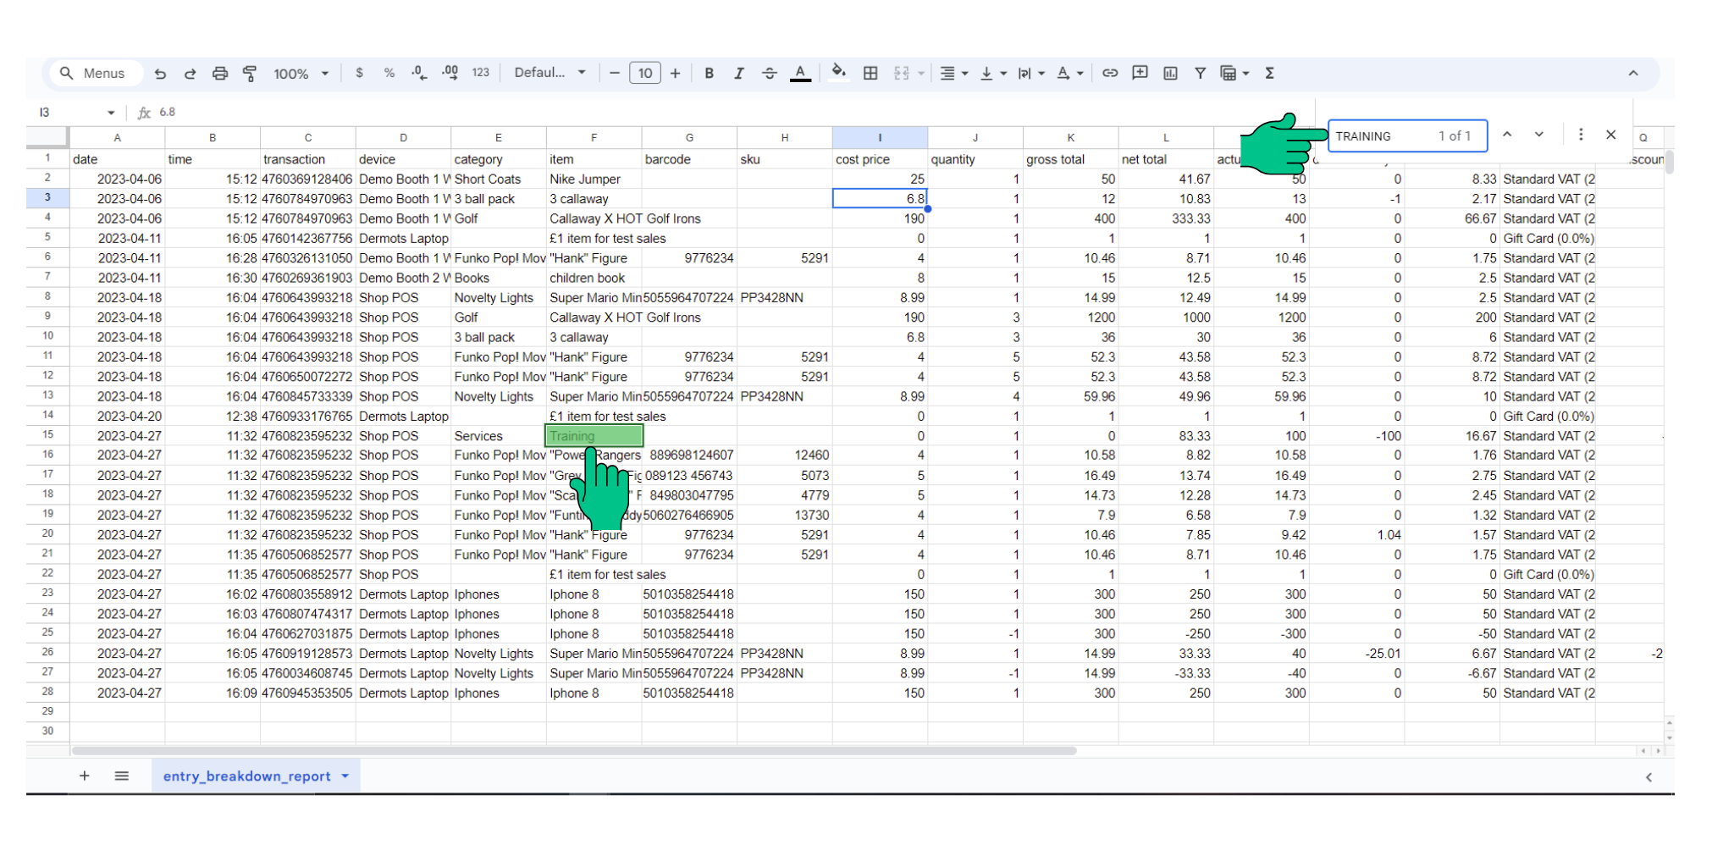Image resolution: width=1734 pixels, height=867 pixels.
Task: Close the find bar
Action: (x=1611, y=135)
